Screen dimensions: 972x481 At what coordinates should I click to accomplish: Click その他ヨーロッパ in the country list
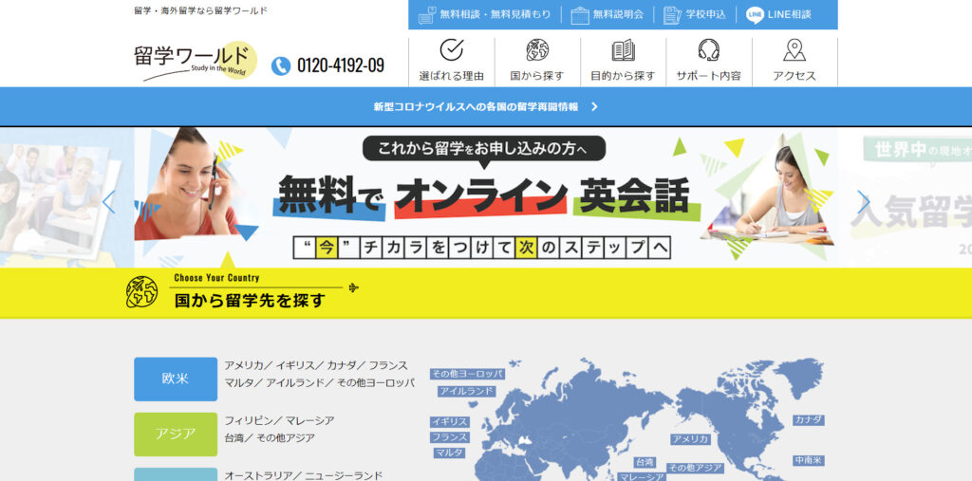click(x=376, y=382)
